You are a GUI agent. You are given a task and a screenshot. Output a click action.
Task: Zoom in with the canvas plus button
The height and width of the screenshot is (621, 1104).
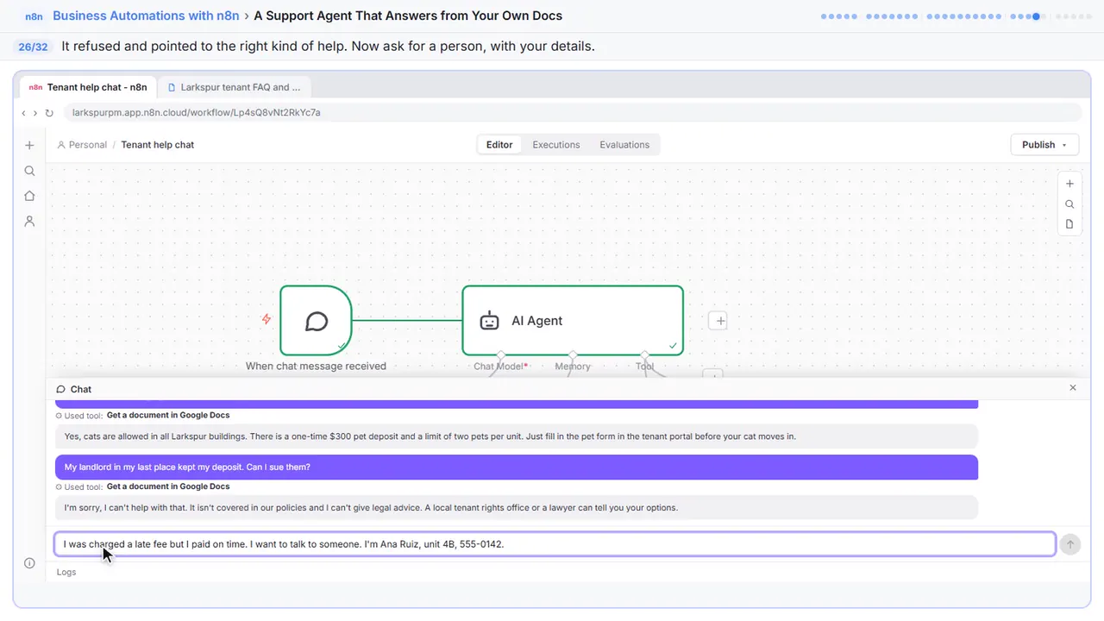click(1069, 184)
